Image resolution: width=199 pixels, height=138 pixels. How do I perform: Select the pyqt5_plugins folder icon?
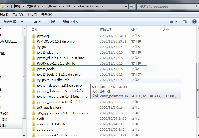34,52
